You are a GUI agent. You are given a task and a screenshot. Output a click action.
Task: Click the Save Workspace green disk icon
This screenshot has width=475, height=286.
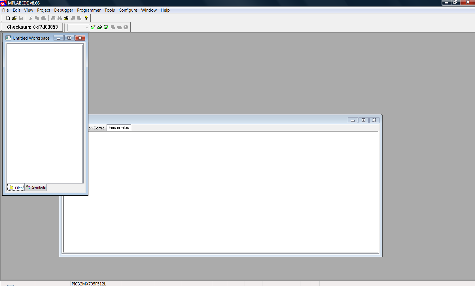tap(106, 27)
